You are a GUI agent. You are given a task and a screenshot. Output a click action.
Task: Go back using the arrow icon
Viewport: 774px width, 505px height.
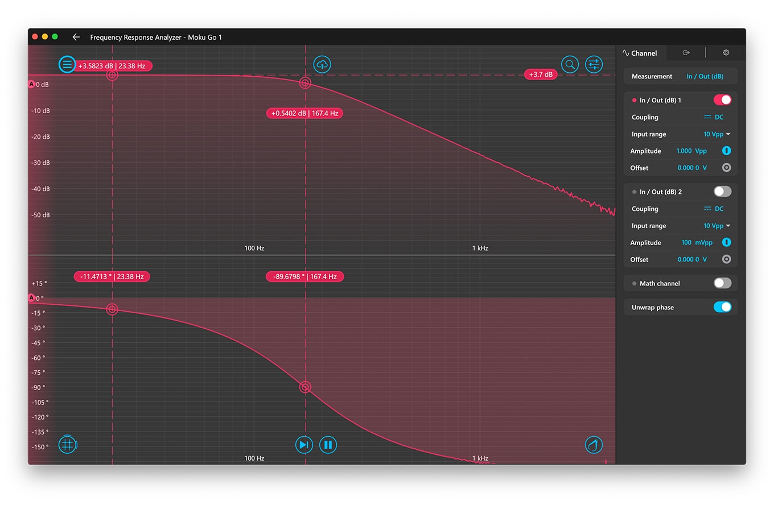pos(76,37)
